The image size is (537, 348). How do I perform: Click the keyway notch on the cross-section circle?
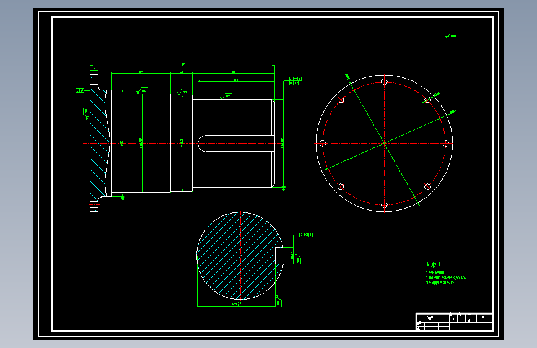[279, 256]
